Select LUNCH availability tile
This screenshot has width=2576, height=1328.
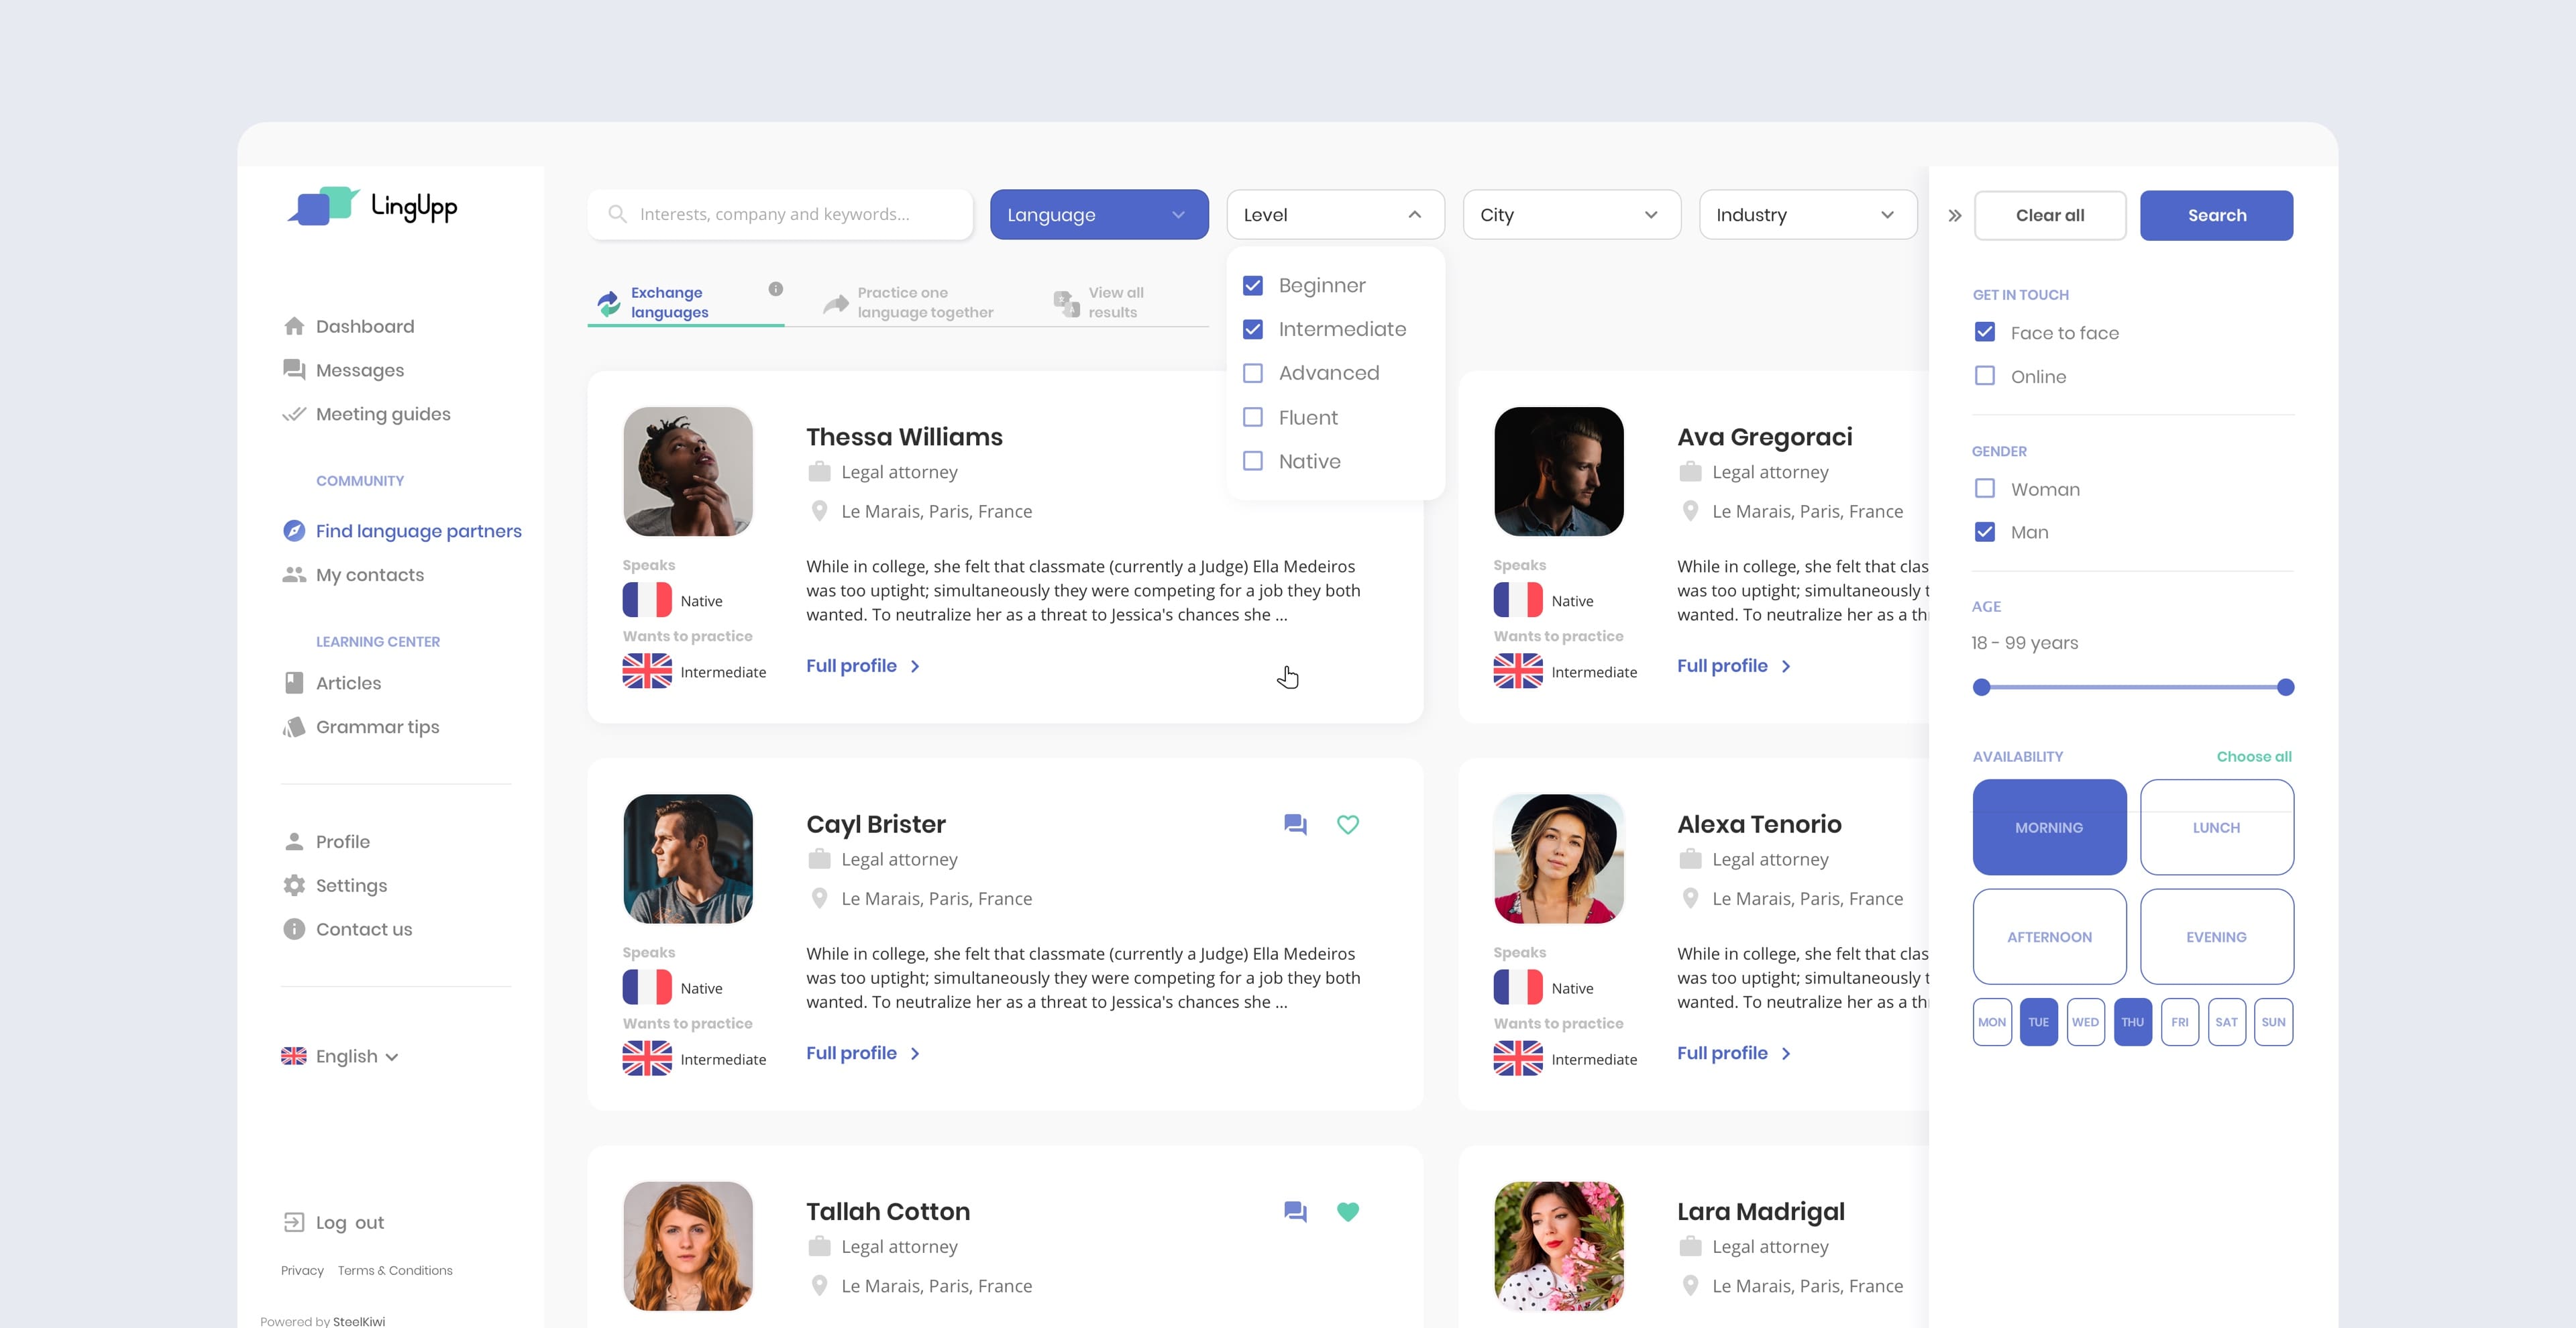[2216, 827]
